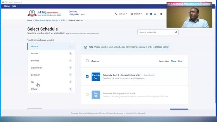Click the count badge on the Income row
217x122 pixels.
71,54
